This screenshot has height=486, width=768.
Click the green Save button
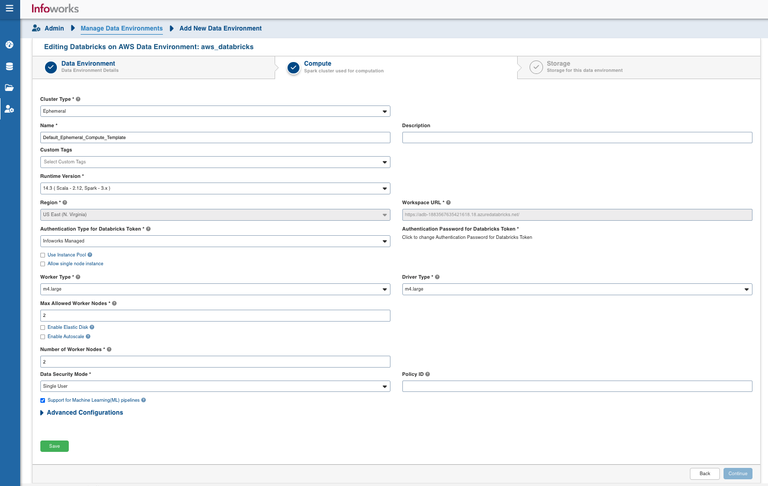pos(54,446)
